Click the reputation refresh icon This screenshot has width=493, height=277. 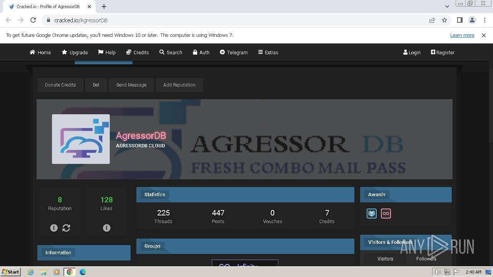coord(66,228)
